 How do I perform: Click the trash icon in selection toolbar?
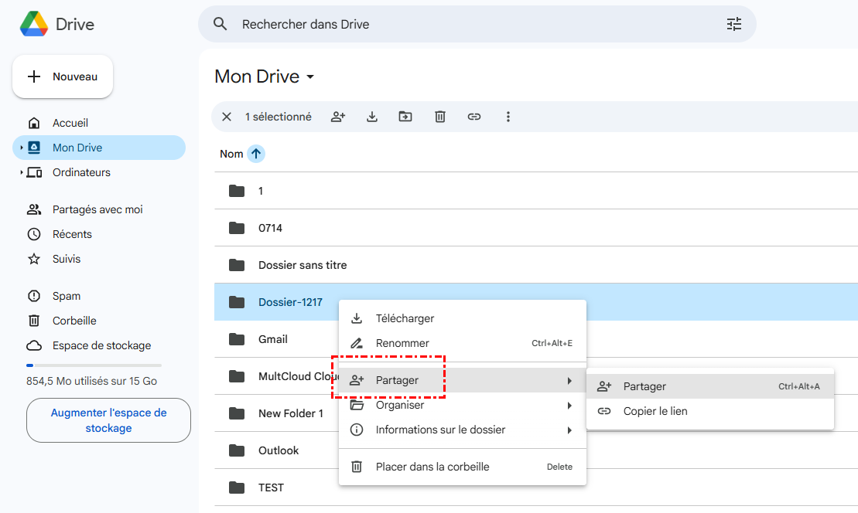(440, 117)
